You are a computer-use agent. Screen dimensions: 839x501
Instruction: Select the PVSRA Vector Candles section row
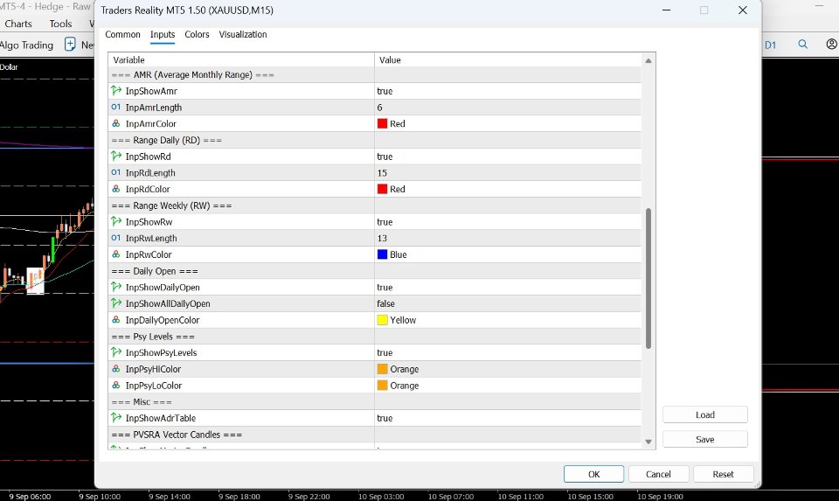click(375, 434)
